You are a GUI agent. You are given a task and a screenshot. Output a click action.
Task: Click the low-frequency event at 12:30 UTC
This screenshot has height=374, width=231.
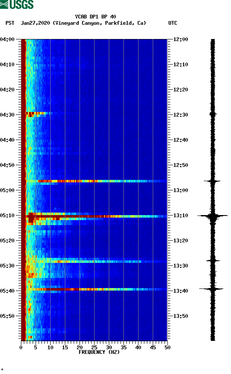pos(38,114)
